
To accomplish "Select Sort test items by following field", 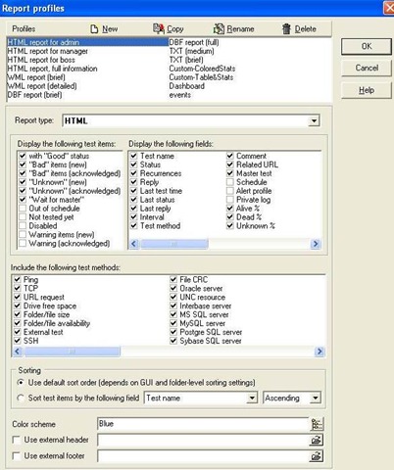I will click(21, 398).
